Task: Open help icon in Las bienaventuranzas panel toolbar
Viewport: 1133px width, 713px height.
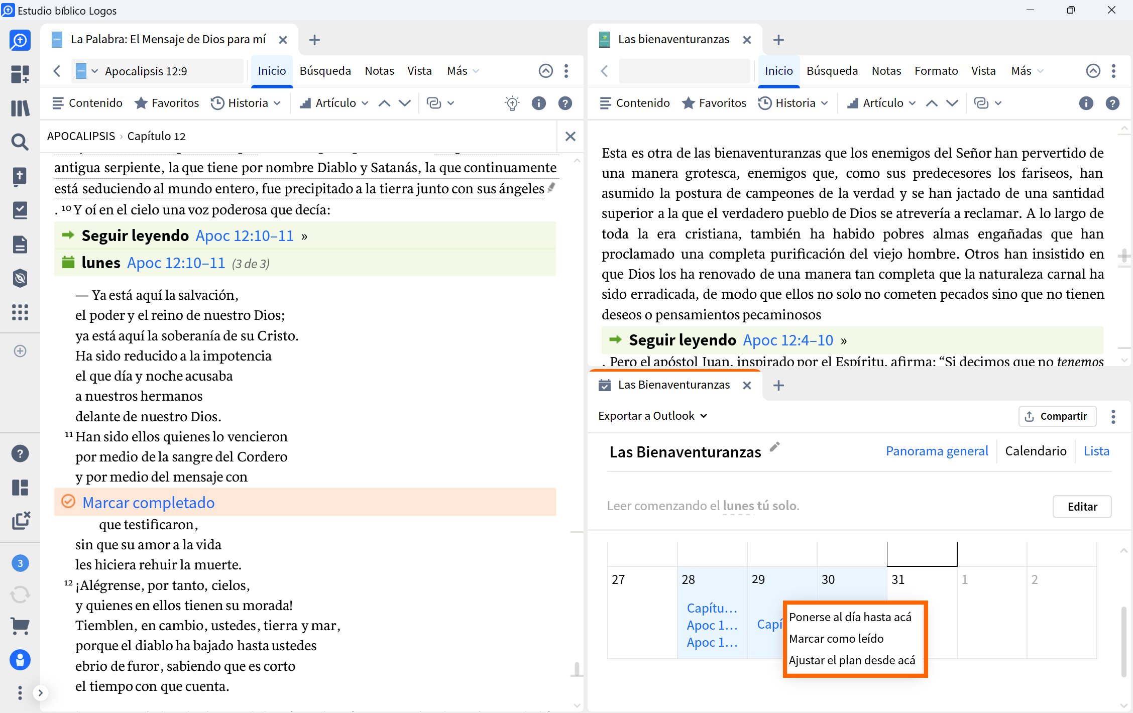Action: (1112, 103)
